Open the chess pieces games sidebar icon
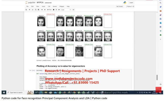 coord(160,15)
